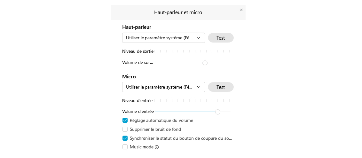Image resolution: width=362 pixels, height=158 pixels.
Task: Open the Haut-parleur device dropdown
Action: tap(163, 38)
